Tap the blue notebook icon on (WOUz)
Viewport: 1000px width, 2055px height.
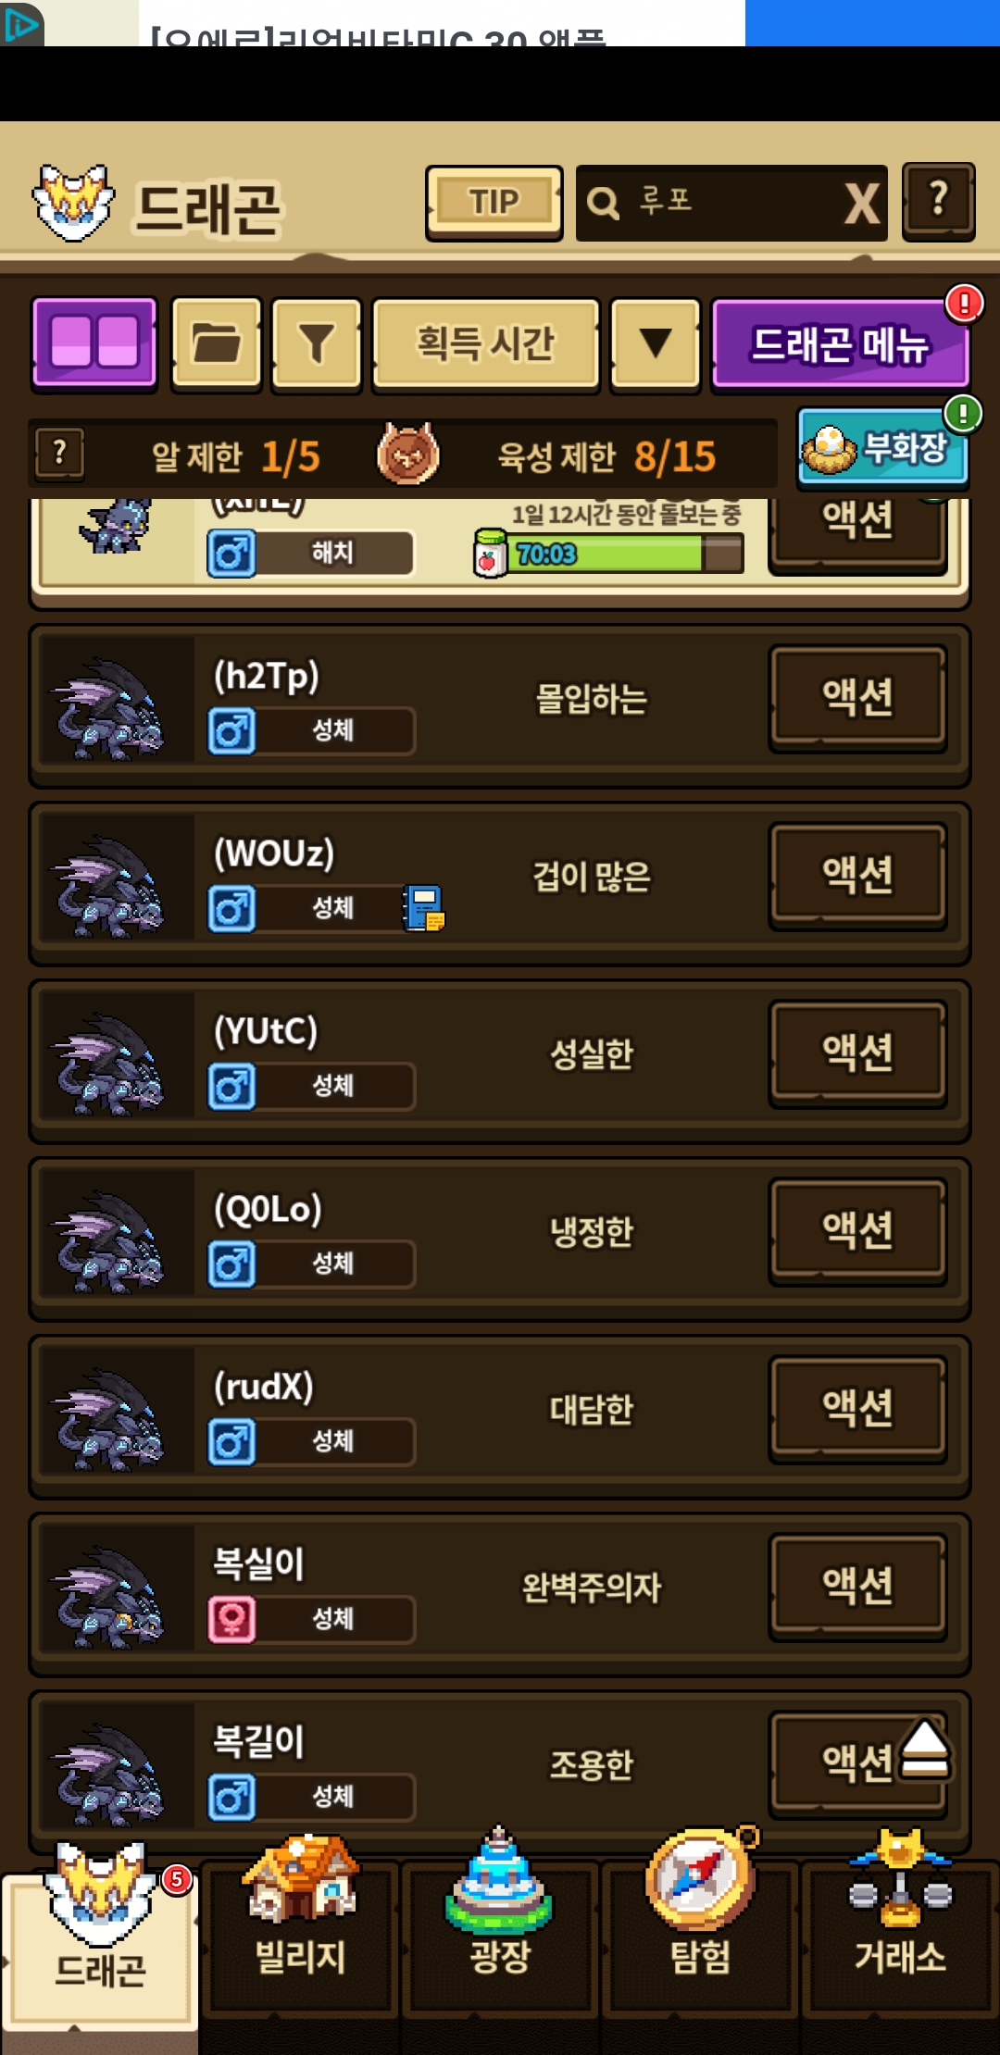425,907
